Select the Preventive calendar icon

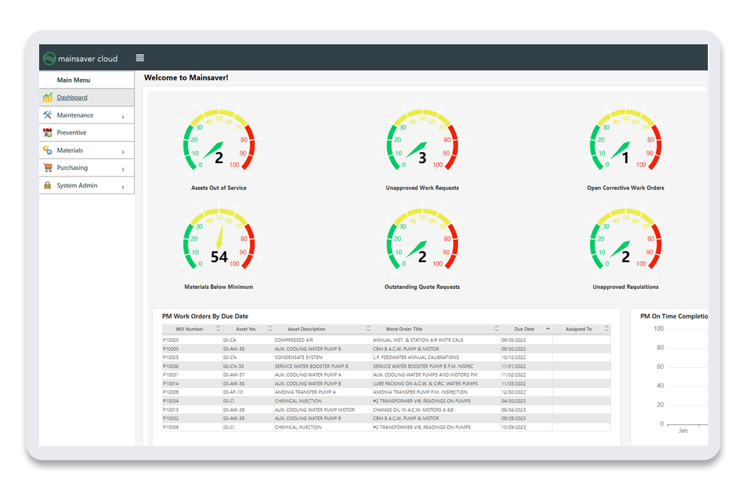tap(49, 132)
